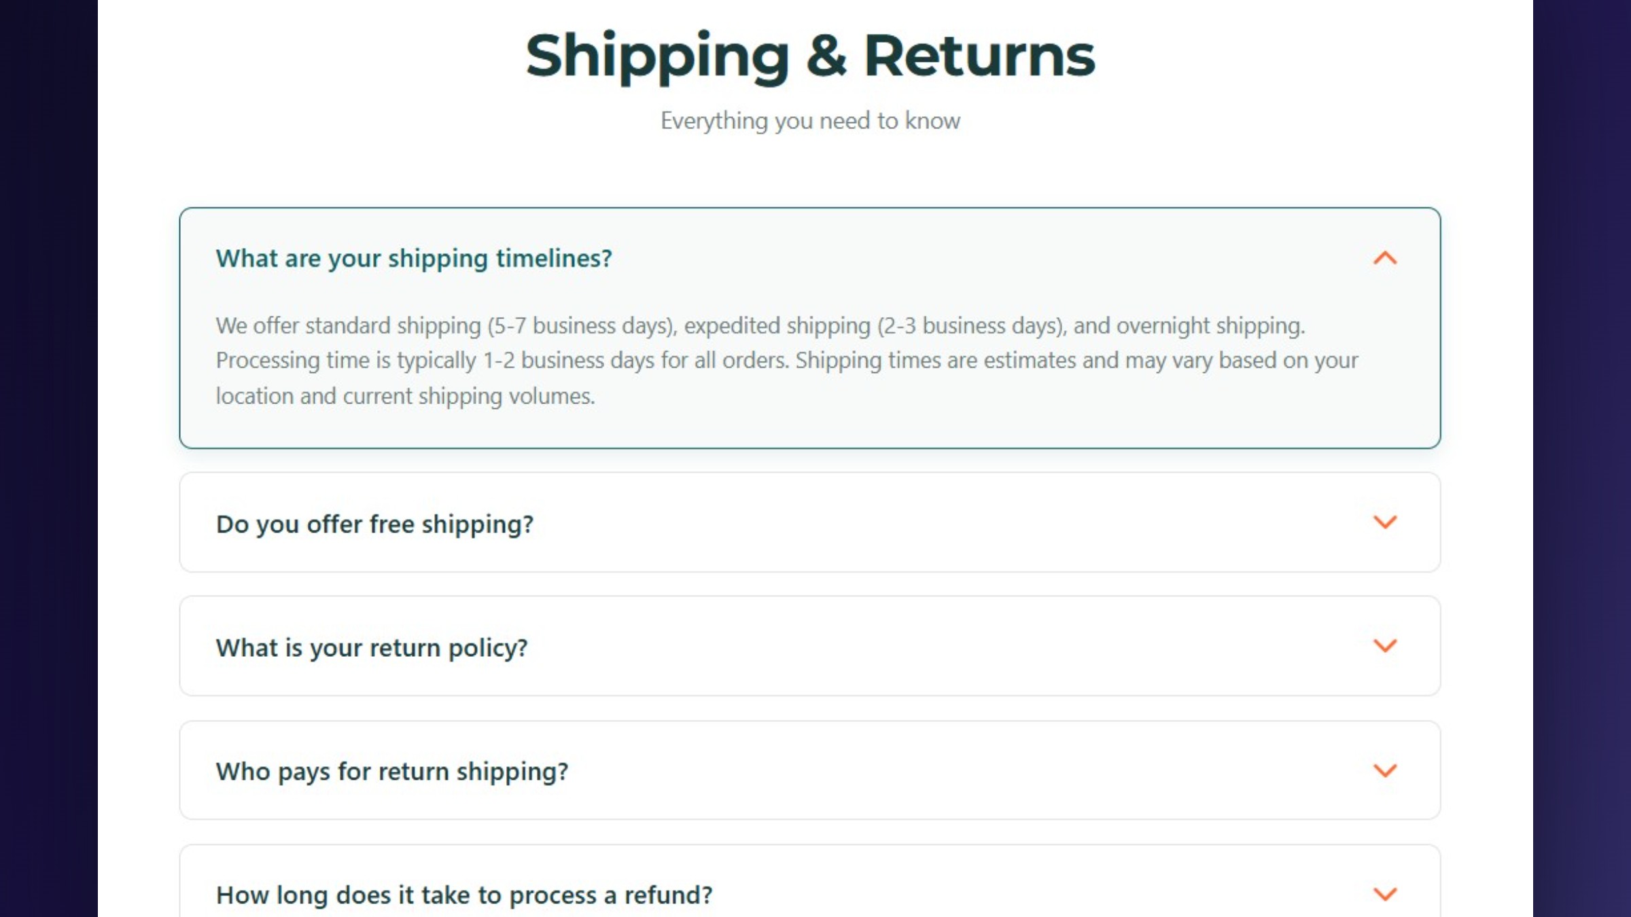Expand the refund processing time question

click(x=809, y=894)
